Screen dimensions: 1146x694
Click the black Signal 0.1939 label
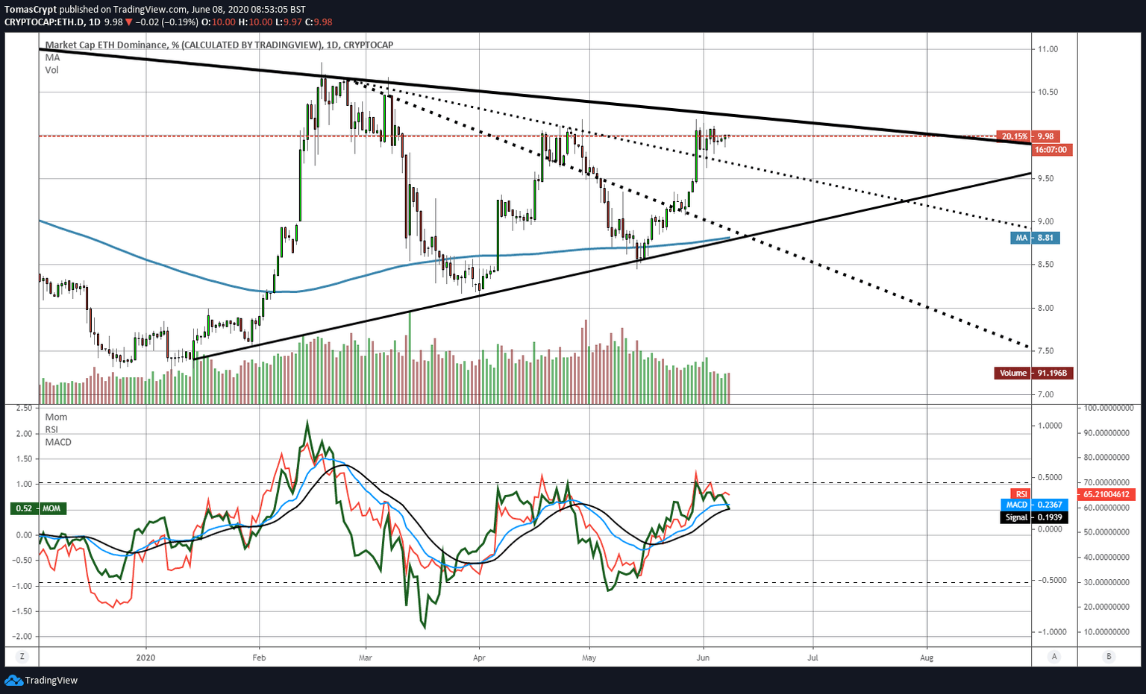[1033, 517]
